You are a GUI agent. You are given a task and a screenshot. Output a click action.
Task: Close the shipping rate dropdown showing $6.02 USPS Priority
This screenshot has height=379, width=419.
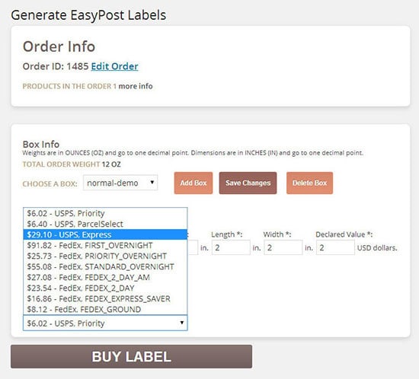click(x=105, y=323)
